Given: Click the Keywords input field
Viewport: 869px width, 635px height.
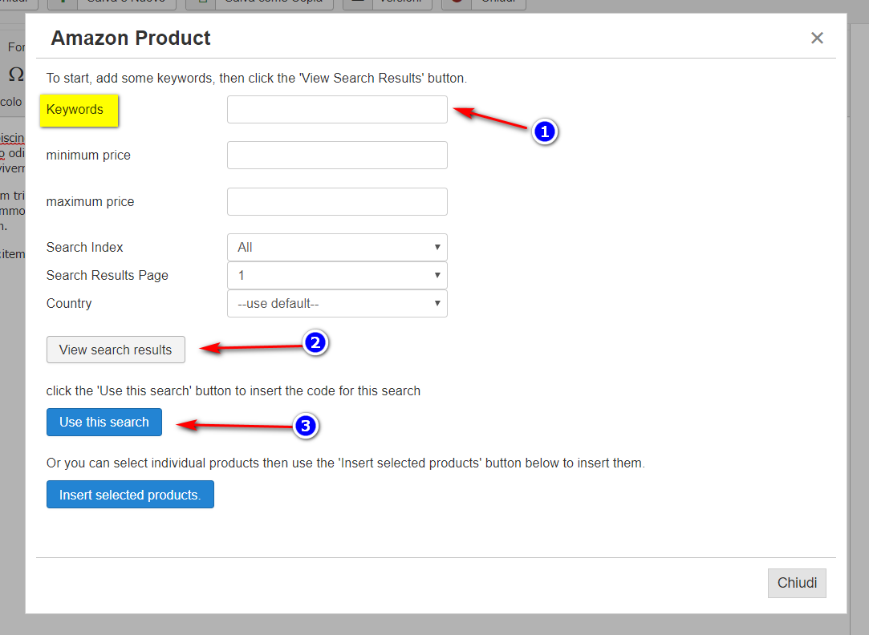Looking at the screenshot, I should (337, 109).
